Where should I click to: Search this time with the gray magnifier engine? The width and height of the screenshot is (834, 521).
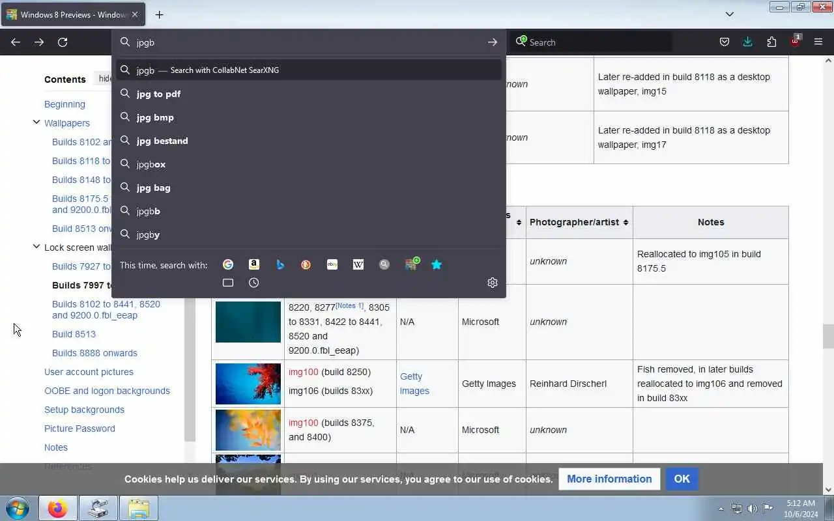(384, 264)
